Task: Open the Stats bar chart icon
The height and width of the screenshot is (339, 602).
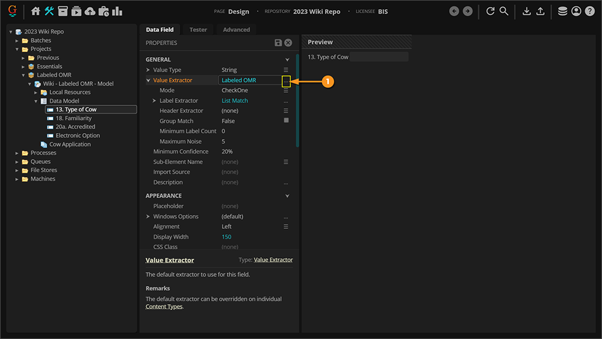Action: [117, 11]
